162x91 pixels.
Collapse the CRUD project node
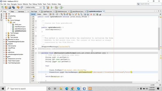(x=4, y=18)
